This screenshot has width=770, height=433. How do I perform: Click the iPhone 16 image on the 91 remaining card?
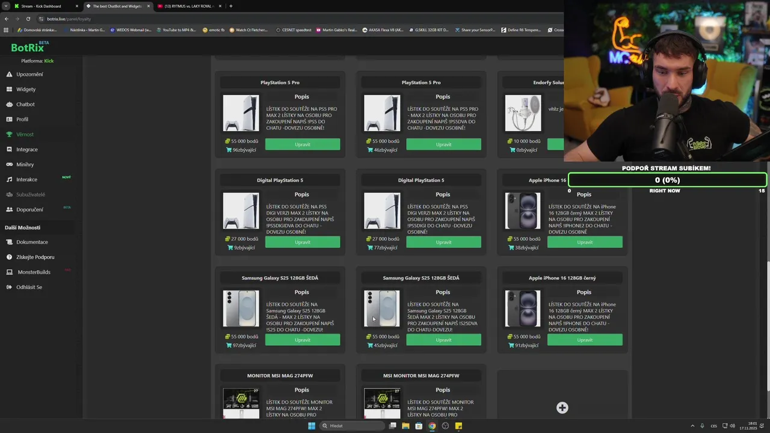(x=523, y=309)
